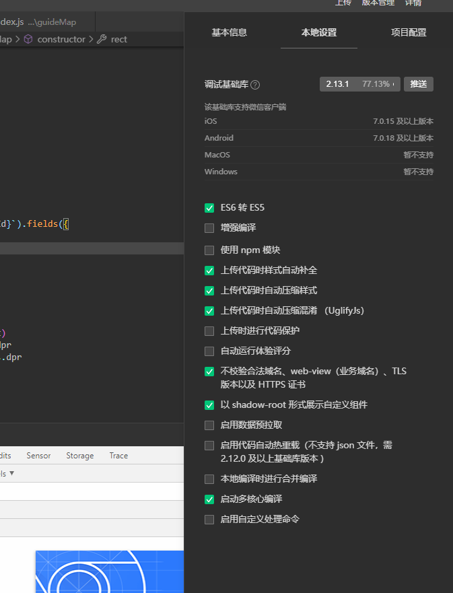This screenshot has height=593, width=453.
Task: Enable 上传时进行代码保护 checkbox
Action: [209, 331]
